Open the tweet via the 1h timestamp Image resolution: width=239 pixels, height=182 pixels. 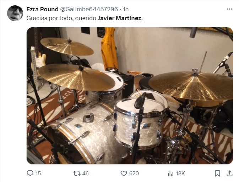point(125,9)
